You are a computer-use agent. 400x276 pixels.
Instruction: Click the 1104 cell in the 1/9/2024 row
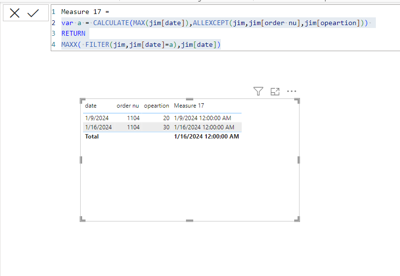click(133, 118)
